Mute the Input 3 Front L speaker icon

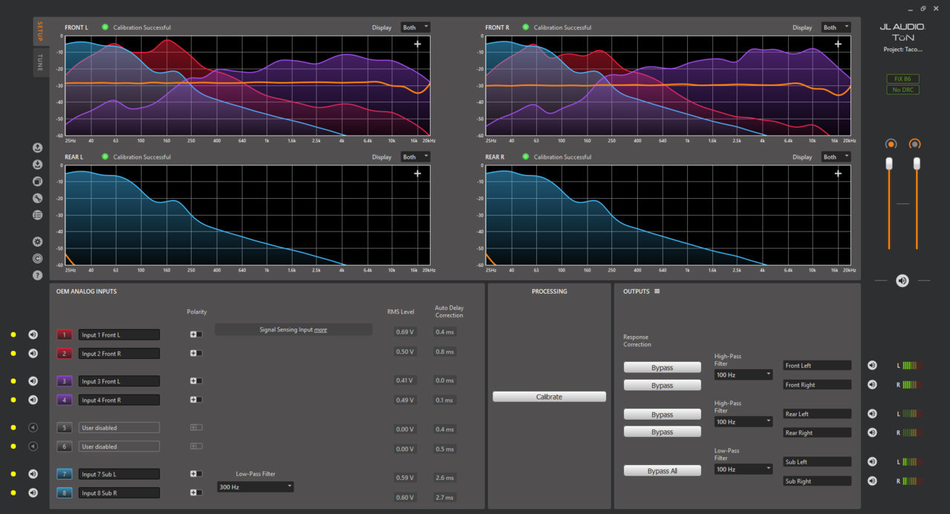click(x=33, y=381)
